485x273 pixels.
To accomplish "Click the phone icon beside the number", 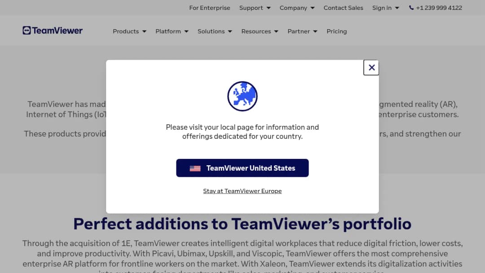I will 411,8.
